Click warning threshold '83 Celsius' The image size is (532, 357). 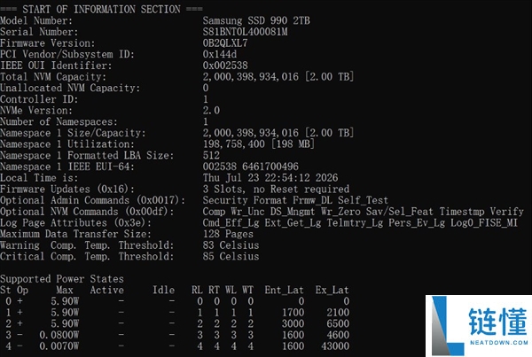point(231,244)
